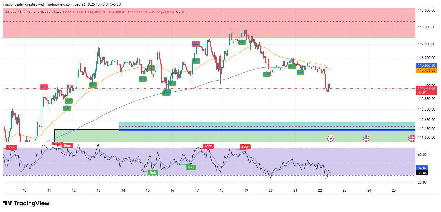Screen dimensions: 441x212
Task: Click the green Bull label near date 15
Action: click(153, 172)
